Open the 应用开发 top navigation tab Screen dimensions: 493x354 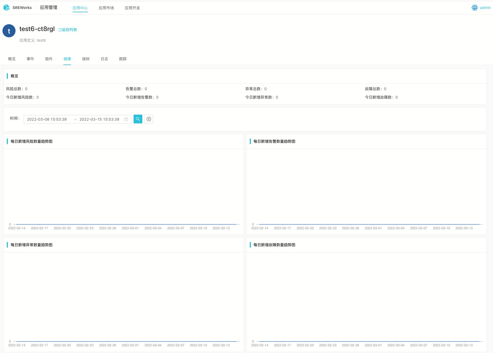pos(132,8)
